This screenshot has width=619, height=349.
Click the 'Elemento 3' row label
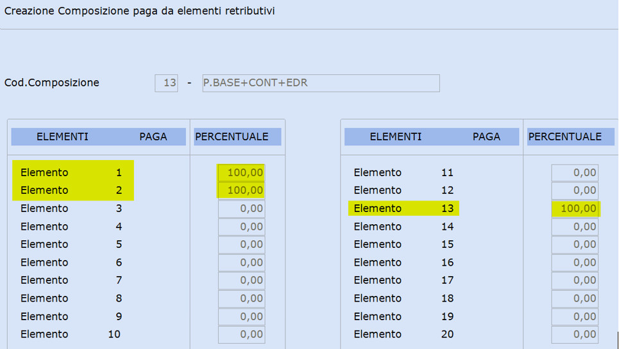(71, 208)
